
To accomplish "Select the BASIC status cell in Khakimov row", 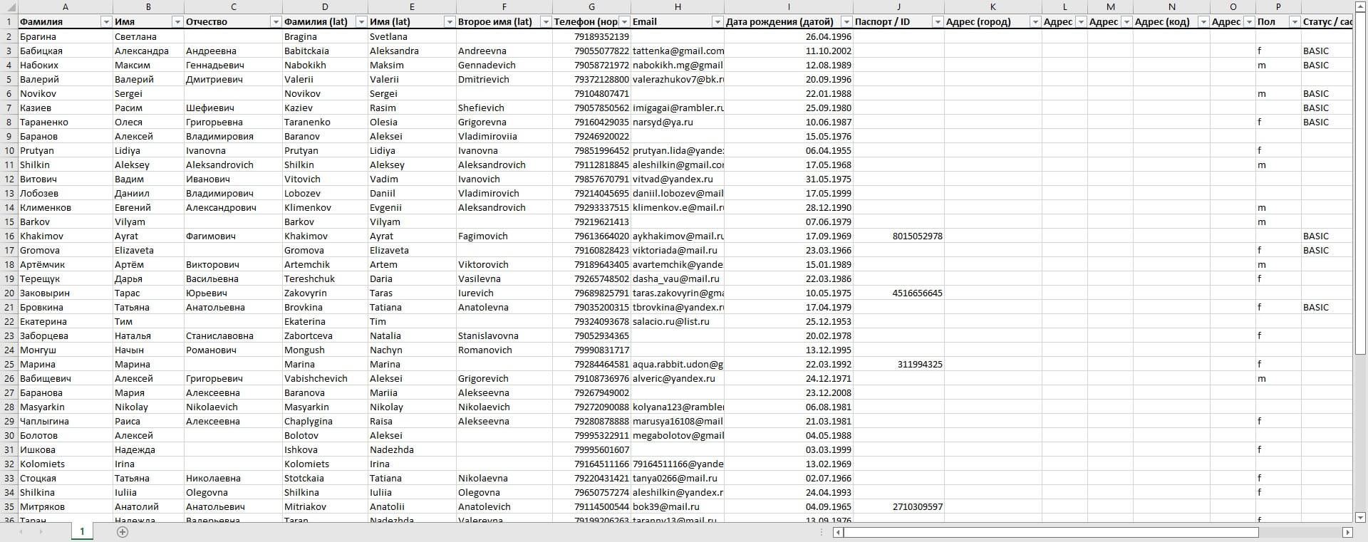I will click(1325, 236).
